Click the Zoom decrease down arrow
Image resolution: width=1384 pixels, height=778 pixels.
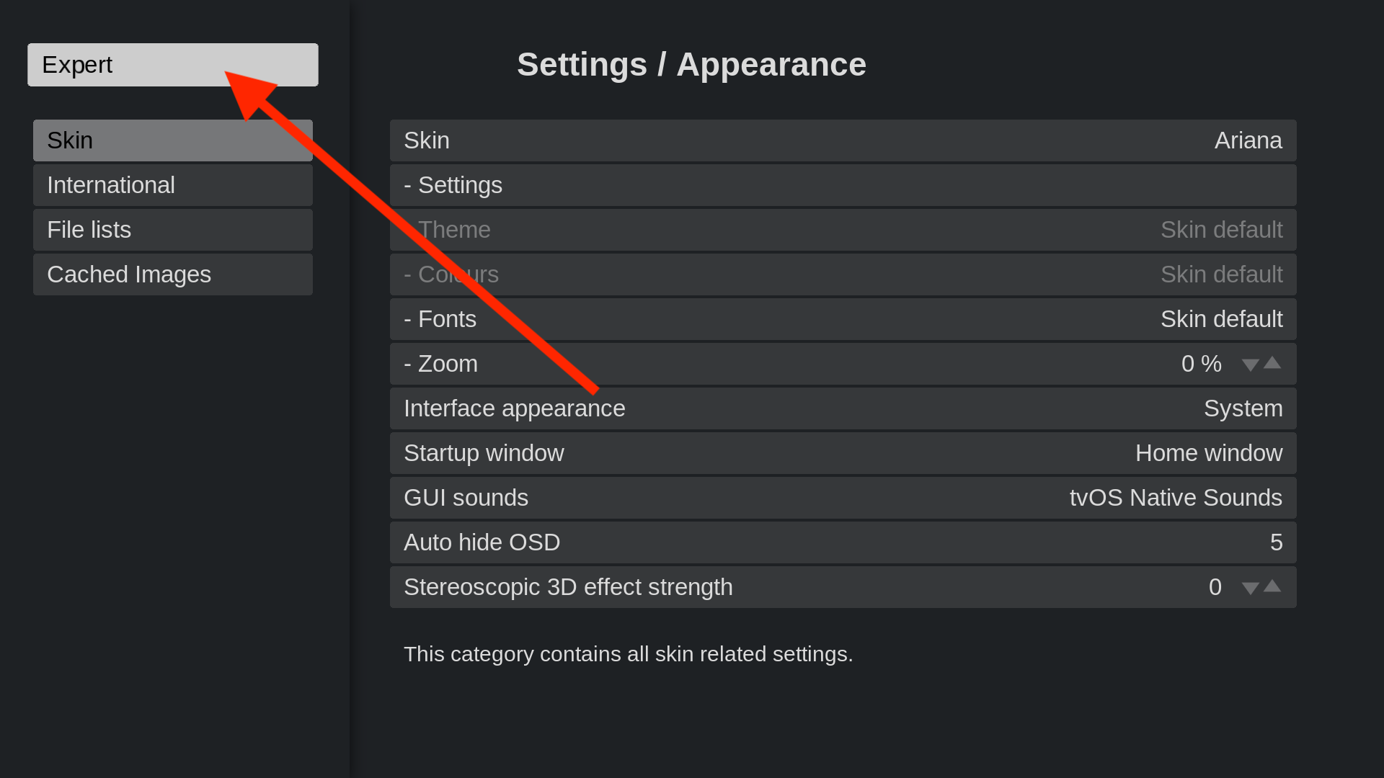pyautogui.click(x=1251, y=365)
